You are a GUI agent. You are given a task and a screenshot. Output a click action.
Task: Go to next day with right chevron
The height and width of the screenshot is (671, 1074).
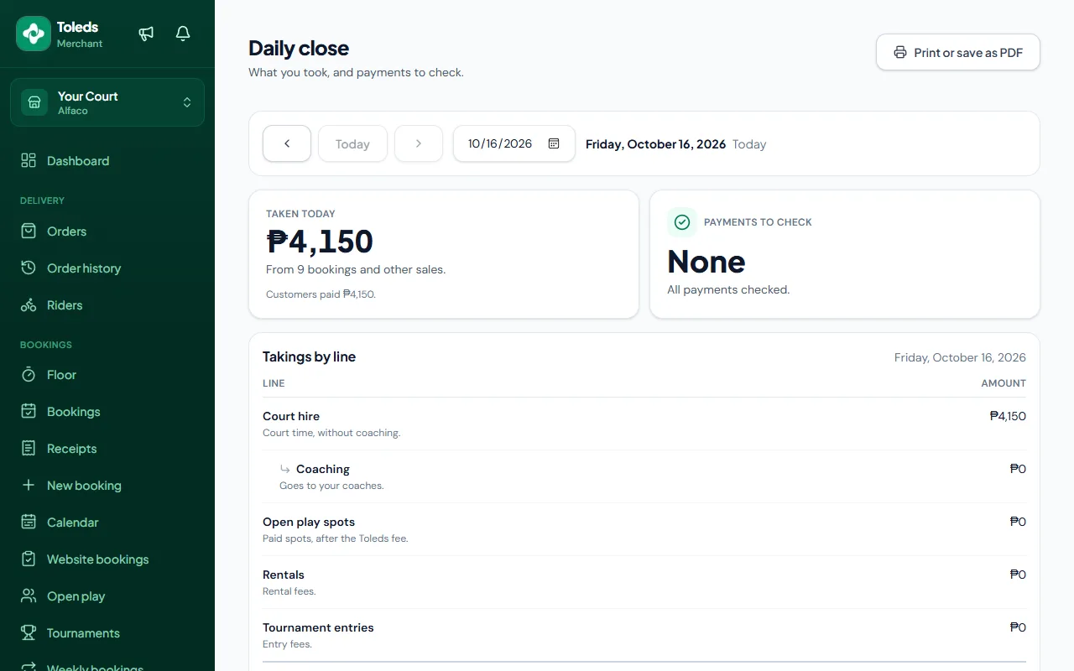pyautogui.click(x=419, y=143)
